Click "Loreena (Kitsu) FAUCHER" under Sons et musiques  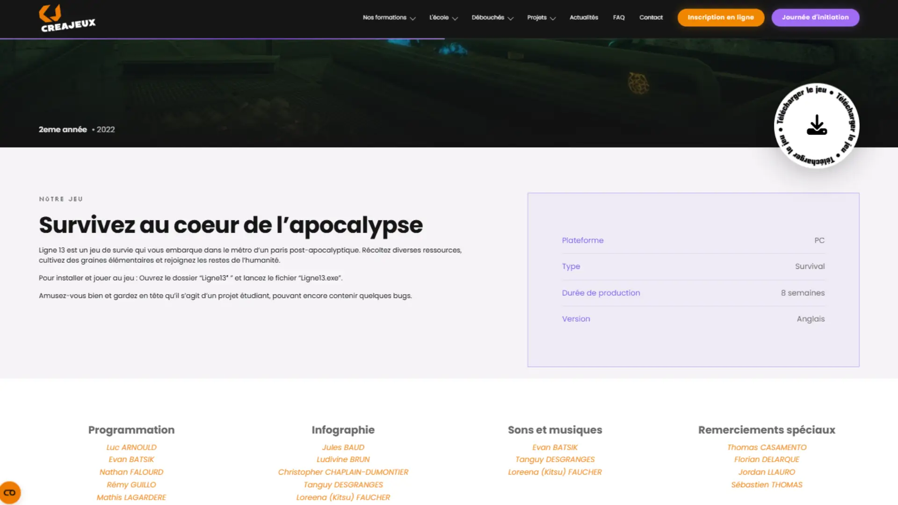[555, 472]
